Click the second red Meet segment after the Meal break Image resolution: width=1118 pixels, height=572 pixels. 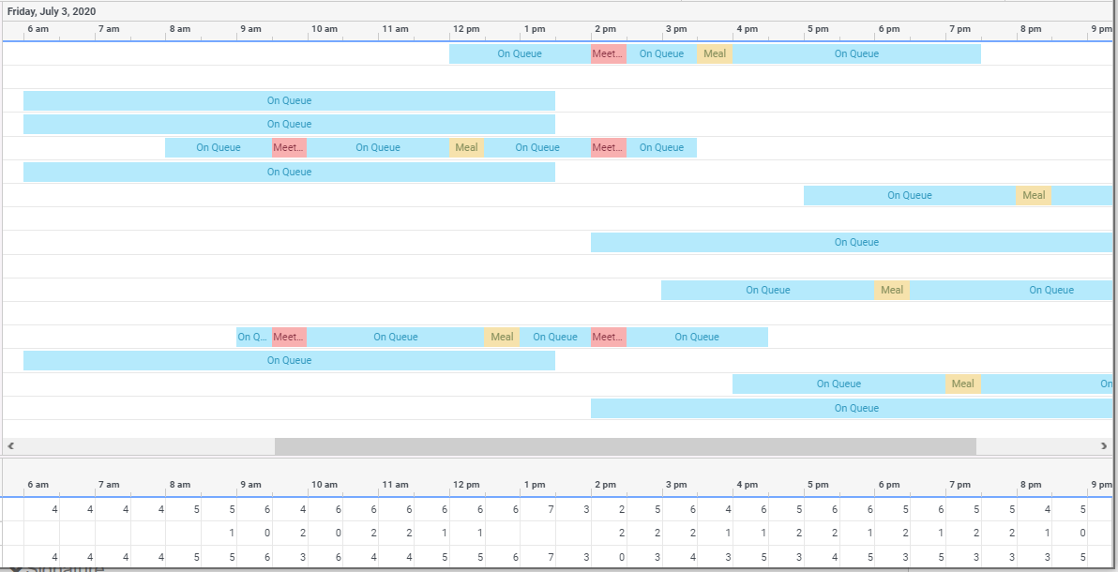pyautogui.click(x=608, y=147)
